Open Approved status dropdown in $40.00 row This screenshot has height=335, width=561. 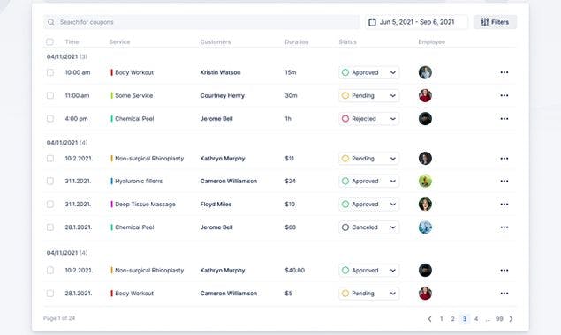tap(369, 271)
